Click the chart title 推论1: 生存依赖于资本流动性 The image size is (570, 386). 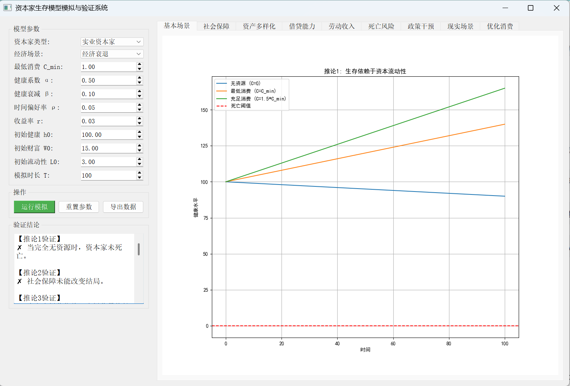365,71
